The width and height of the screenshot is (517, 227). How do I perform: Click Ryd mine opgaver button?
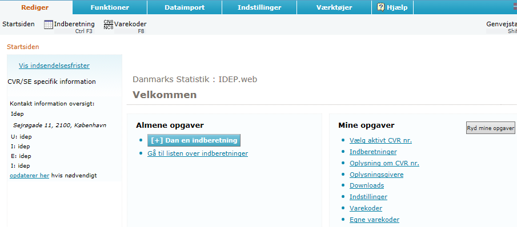coord(491,128)
